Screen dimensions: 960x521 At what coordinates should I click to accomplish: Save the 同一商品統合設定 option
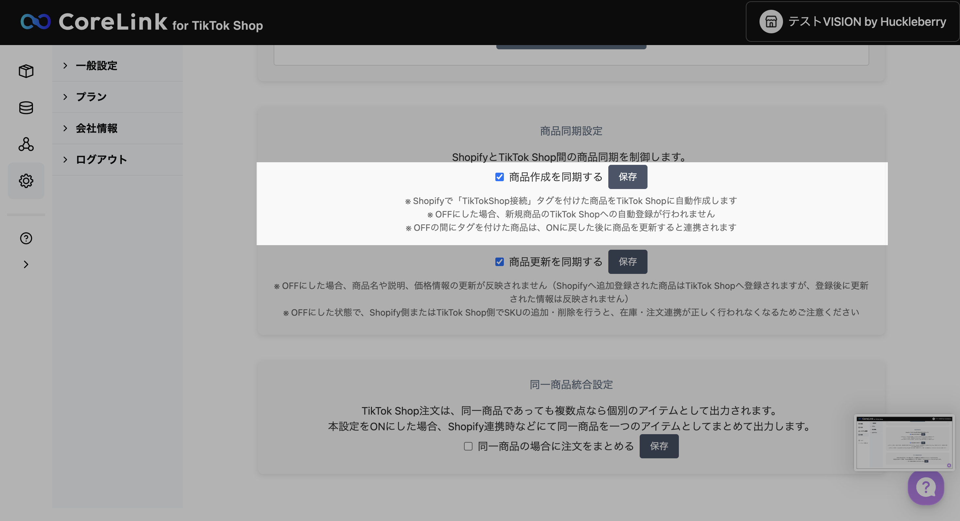[659, 446]
